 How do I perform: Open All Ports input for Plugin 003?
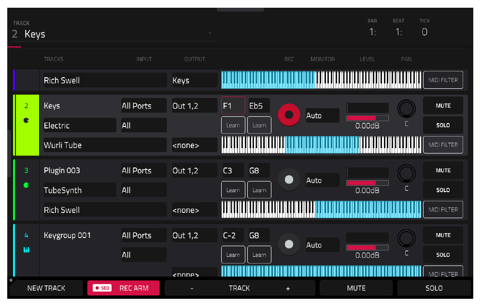click(144, 170)
